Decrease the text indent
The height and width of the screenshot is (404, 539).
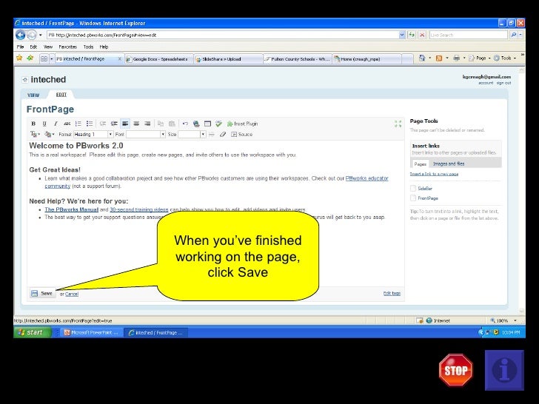click(x=103, y=124)
